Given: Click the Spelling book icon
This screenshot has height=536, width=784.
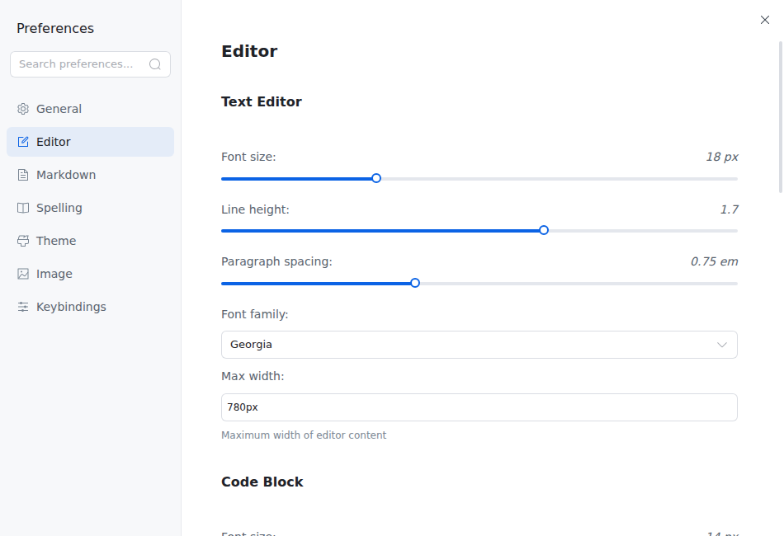Looking at the screenshot, I should coord(23,208).
